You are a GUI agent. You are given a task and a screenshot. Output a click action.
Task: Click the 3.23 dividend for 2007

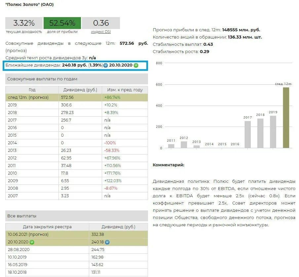tap(65, 196)
